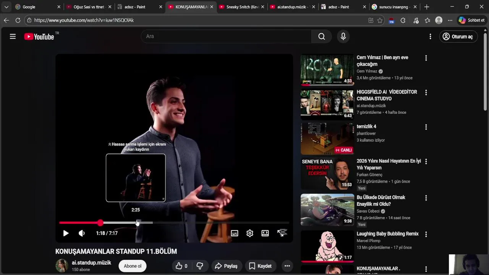This screenshot has width=489, height=275.
Task: Open '2026 Yılını Nasıl Hayatının En İyi' video
Action: click(x=389, y=164)
